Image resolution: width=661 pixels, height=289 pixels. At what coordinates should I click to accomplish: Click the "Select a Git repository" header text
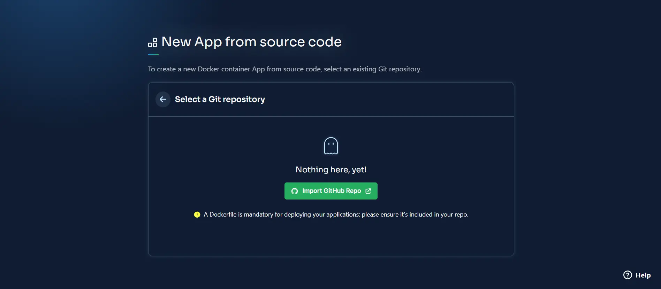(220, 100)
